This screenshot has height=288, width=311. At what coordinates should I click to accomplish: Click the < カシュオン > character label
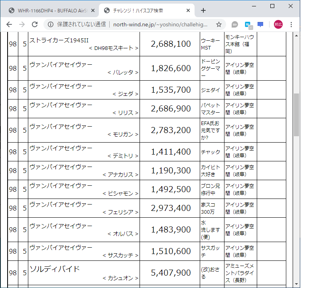120,278
